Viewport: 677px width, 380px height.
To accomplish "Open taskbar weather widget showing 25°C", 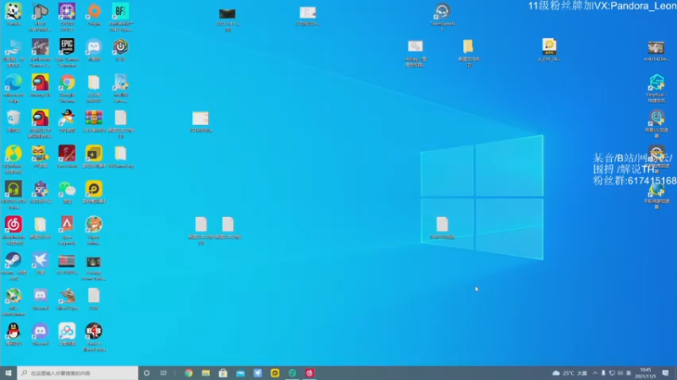I will 570,373.
